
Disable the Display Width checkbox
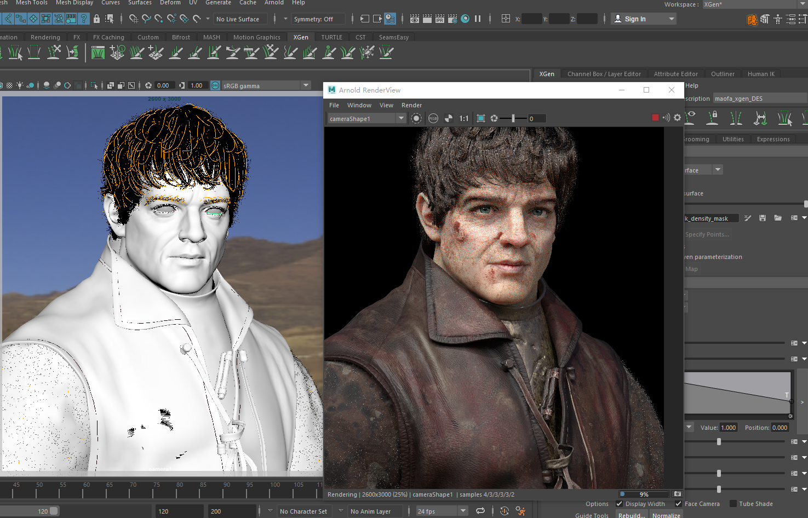coord(619,504)
